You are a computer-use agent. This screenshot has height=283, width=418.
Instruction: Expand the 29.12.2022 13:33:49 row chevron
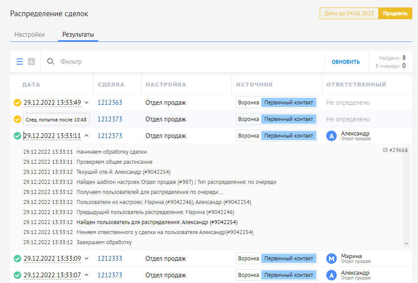(x=86, y=102)
